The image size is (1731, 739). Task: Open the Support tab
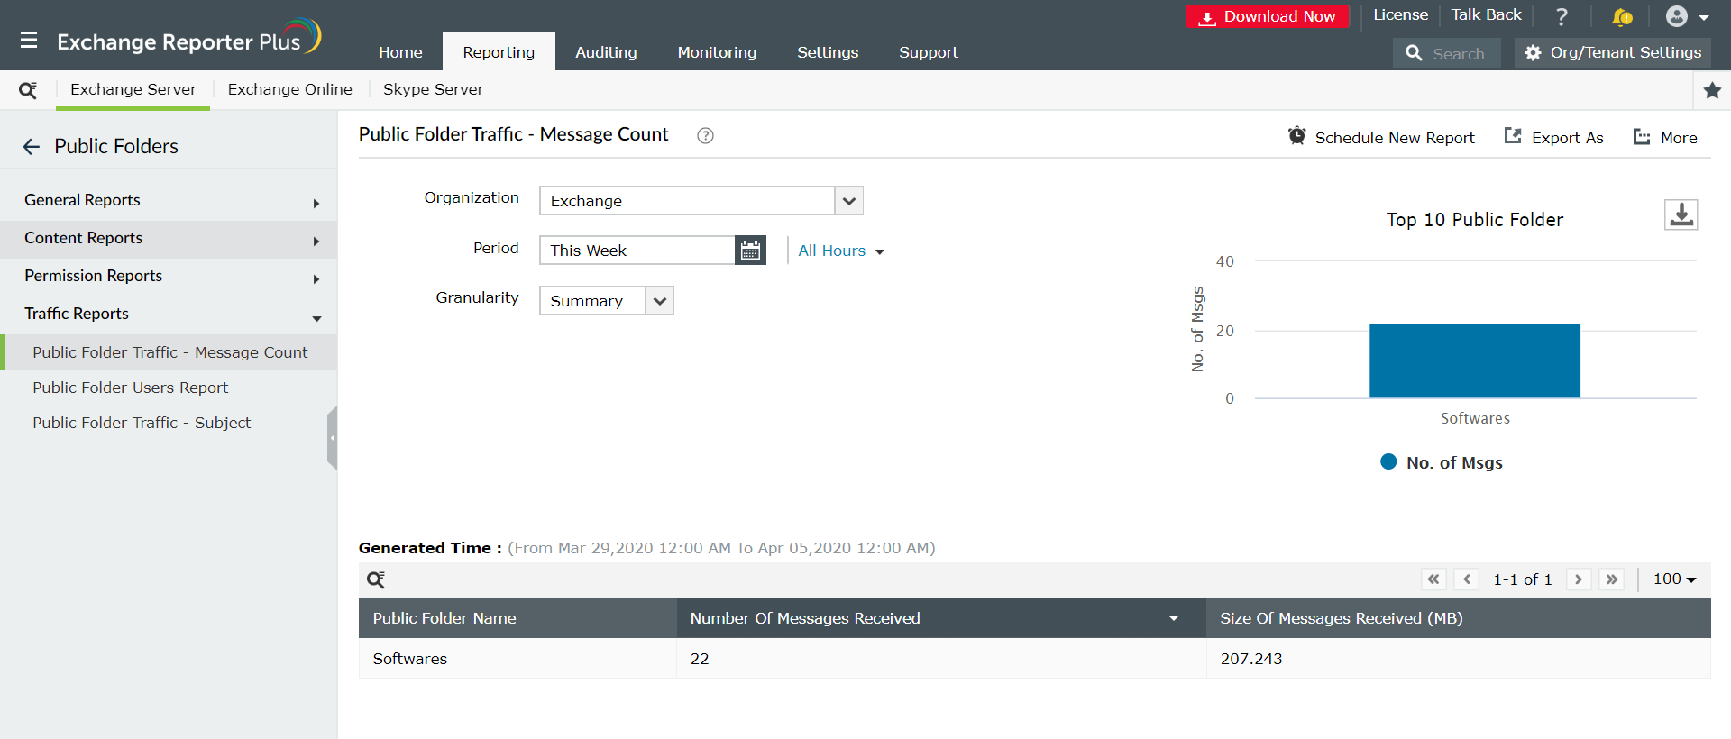click(929, 52)
